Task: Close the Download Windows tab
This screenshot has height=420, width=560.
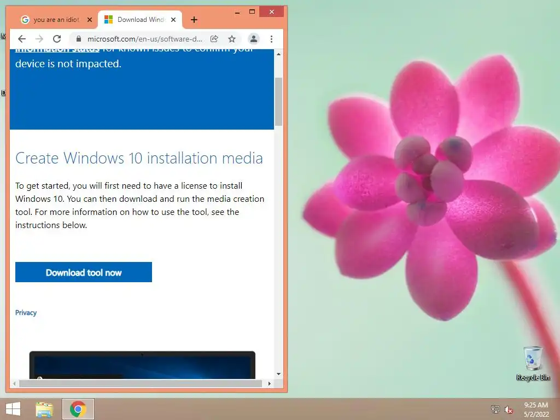Action: (173, 20)
